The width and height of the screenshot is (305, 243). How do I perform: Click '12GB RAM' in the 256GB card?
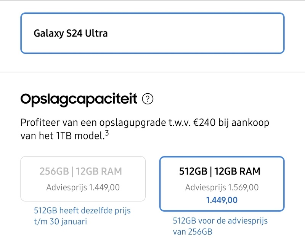99,171
